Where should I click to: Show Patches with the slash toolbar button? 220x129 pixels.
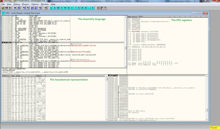coord(75,8)
